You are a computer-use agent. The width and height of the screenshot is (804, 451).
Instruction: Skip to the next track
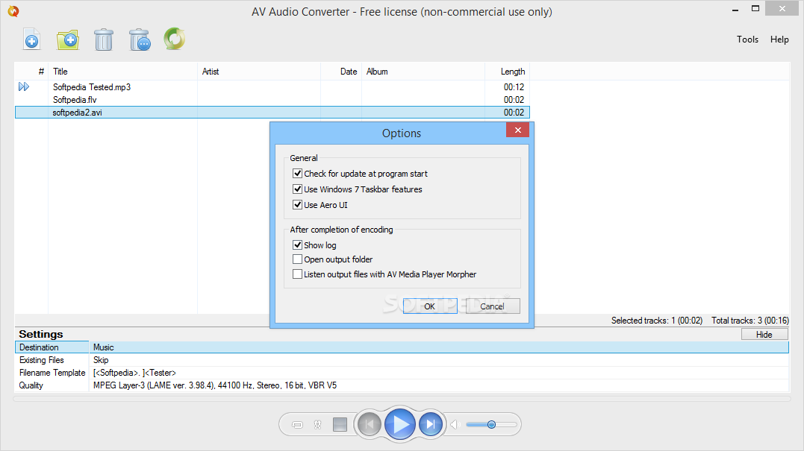click(x=431, y=424)
